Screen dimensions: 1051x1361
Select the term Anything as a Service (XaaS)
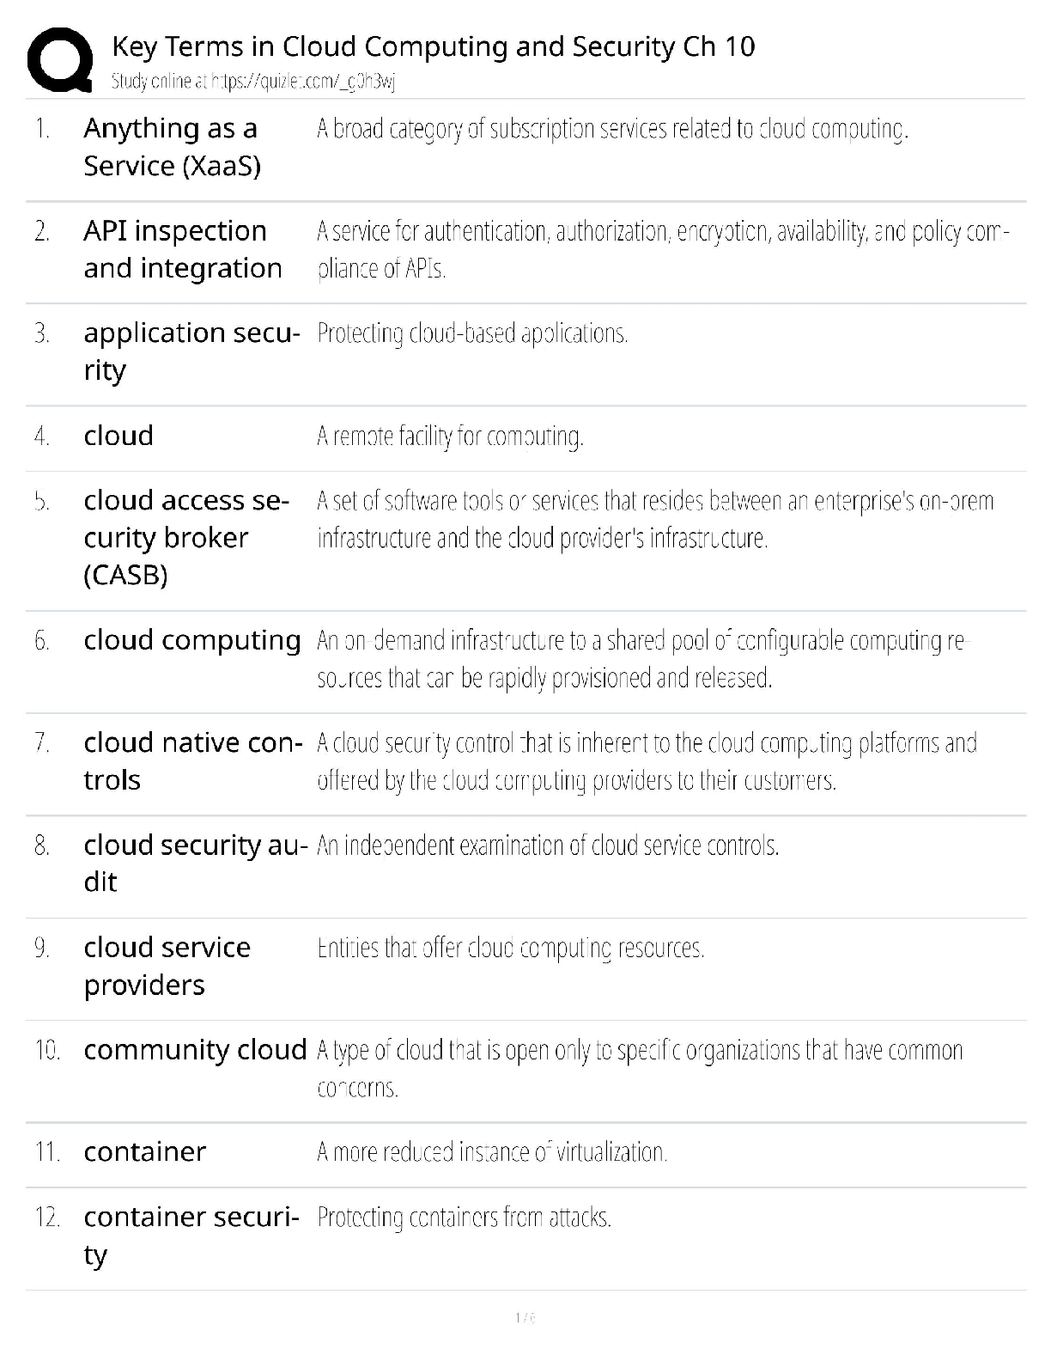click(x=172, y=147)
